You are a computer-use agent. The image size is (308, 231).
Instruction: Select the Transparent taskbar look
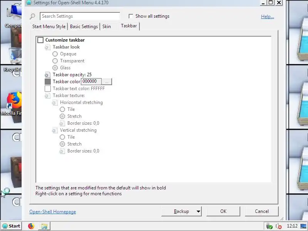pos(55,61)
